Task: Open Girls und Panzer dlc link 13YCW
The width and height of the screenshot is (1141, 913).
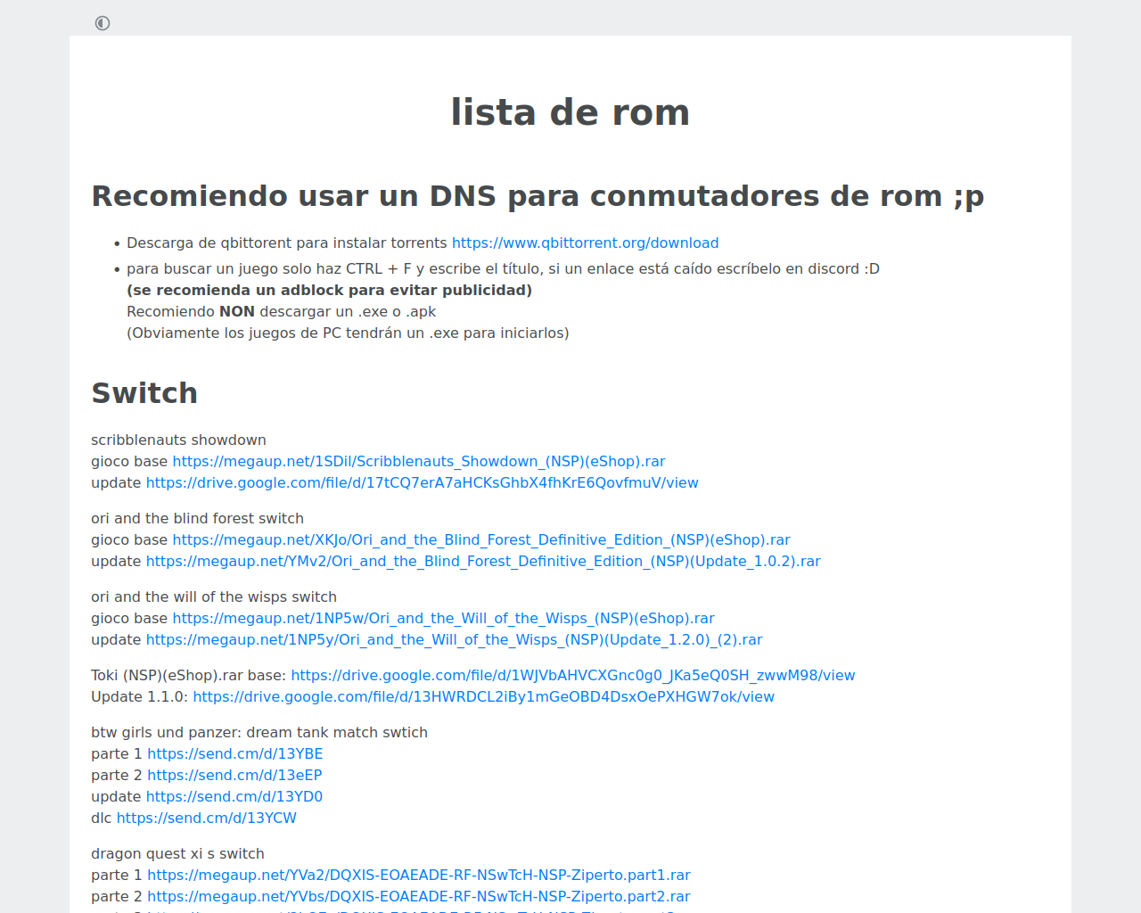Action: click(x=207, y=818)
